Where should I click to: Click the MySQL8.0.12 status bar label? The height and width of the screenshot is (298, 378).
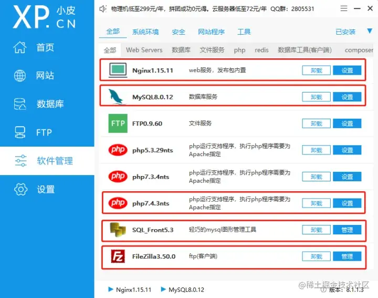[186, 290]
